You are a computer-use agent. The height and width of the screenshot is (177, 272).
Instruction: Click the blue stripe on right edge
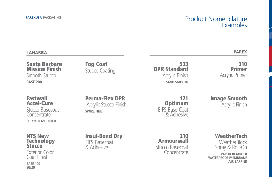270,88
